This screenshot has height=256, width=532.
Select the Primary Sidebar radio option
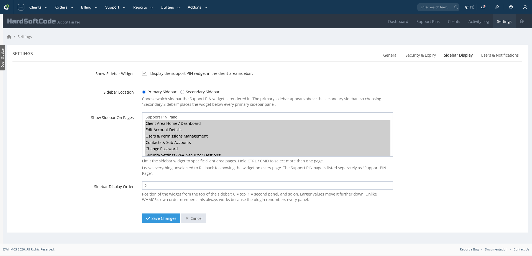(144, 92)
